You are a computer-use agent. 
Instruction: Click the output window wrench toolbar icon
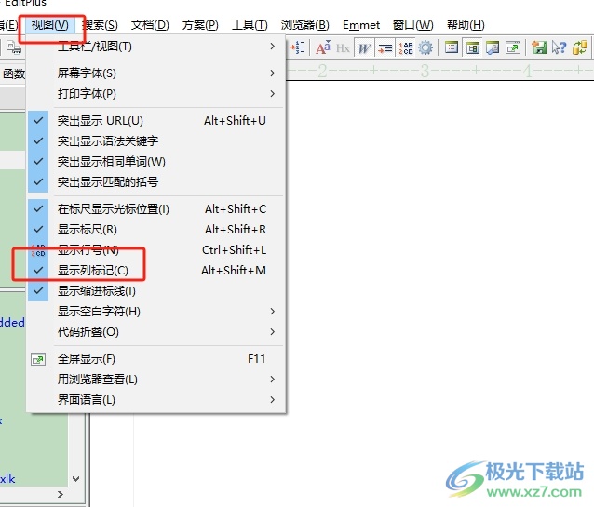coord(493,47)
